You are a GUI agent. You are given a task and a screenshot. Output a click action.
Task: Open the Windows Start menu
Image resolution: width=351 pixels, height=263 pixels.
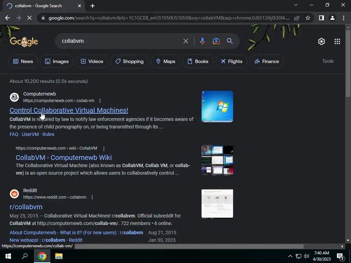[8, 256]
